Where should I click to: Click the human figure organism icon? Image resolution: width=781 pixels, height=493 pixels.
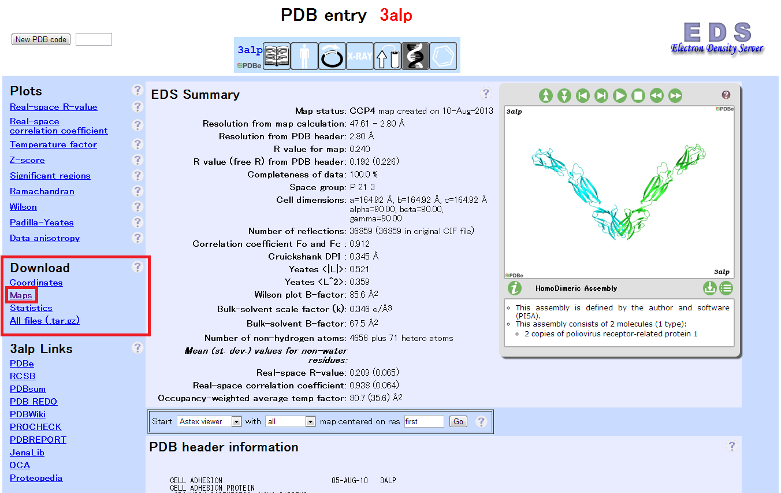[x=304, y=57]
